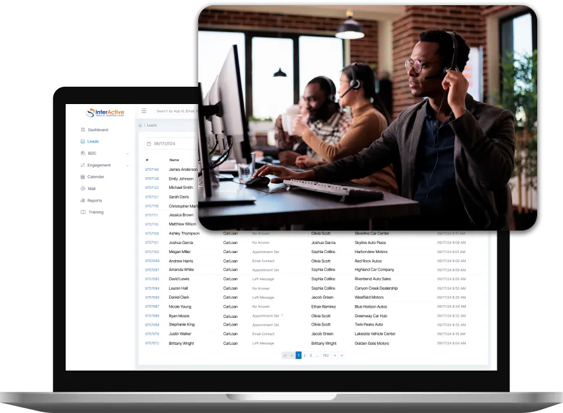Screen dimensions: 563x413
Task: Click the Mail icon in the sidebar
Action: [x=83, y=189]
